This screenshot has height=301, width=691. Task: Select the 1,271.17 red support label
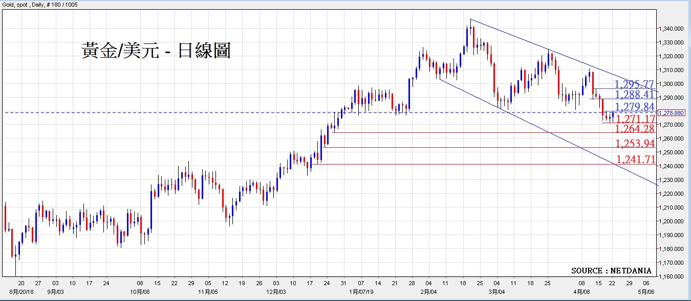click(635, 119)
